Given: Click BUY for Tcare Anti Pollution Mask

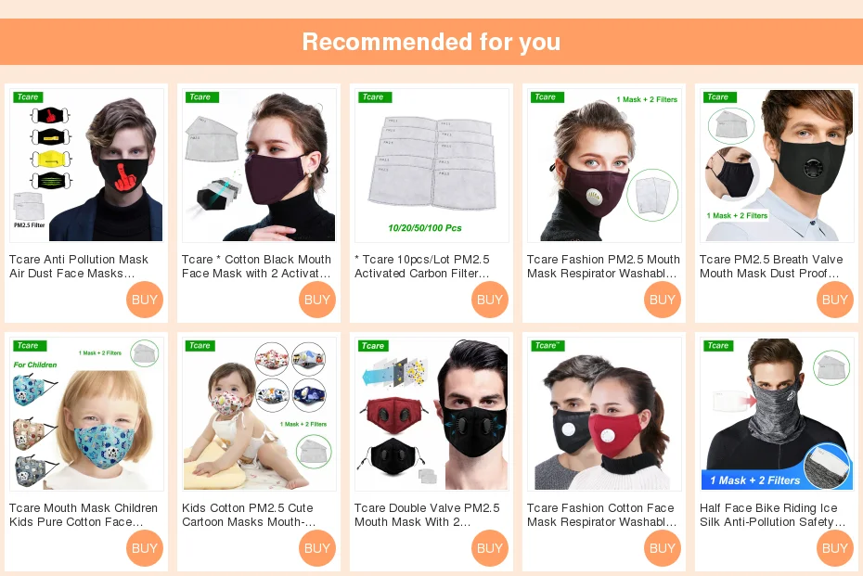Looking at the screenshot, I should pyautogui.click(x=145, y=300).
